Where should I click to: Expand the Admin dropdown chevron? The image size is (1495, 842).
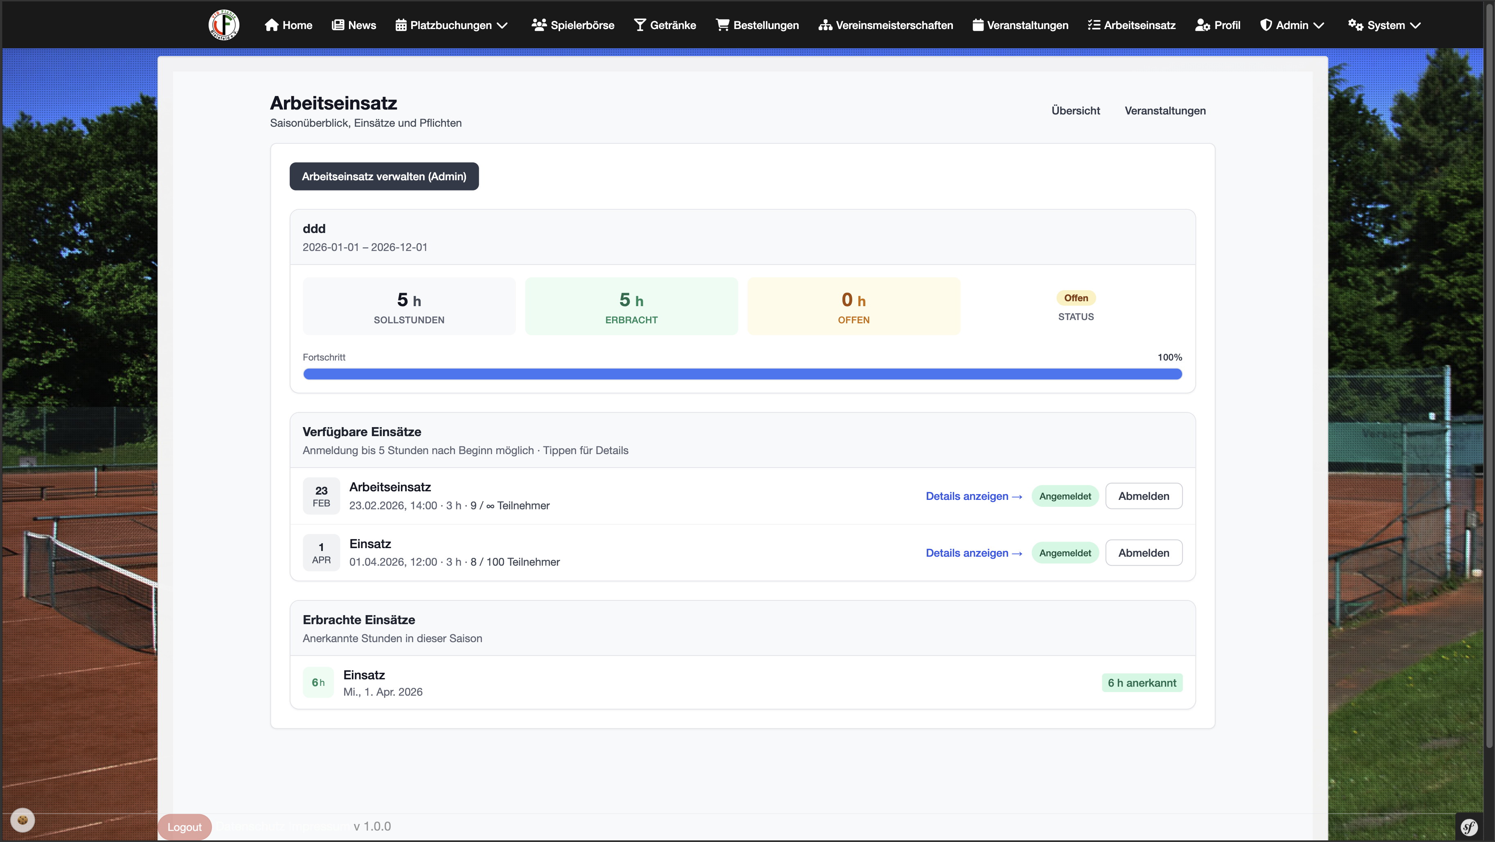(x=1319, y=25)
